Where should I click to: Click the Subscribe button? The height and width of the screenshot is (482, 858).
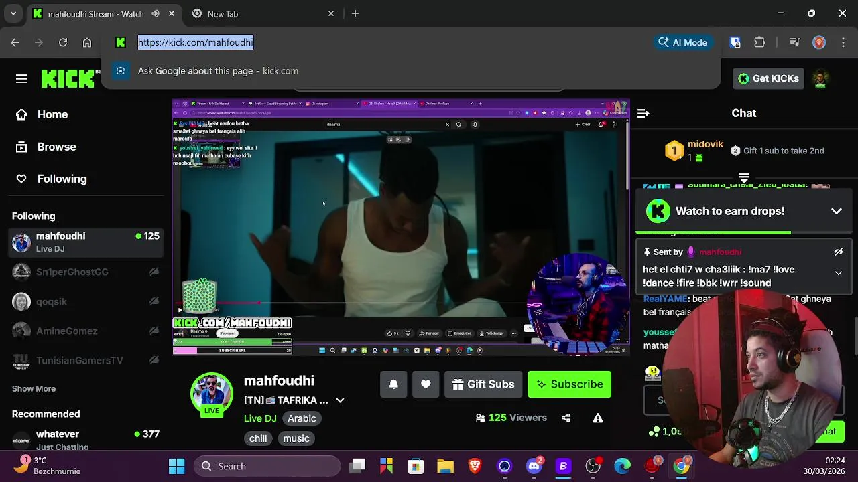click(569, 384)
